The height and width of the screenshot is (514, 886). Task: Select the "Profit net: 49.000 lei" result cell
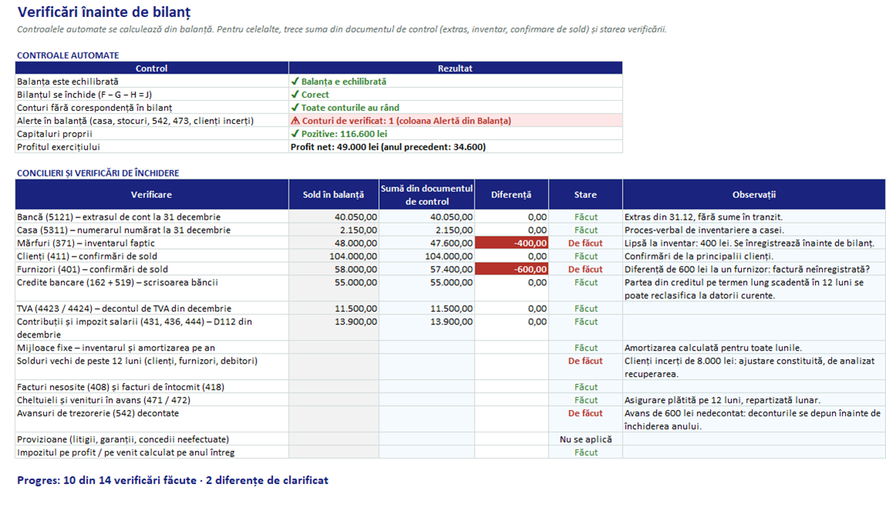(455, 146)
